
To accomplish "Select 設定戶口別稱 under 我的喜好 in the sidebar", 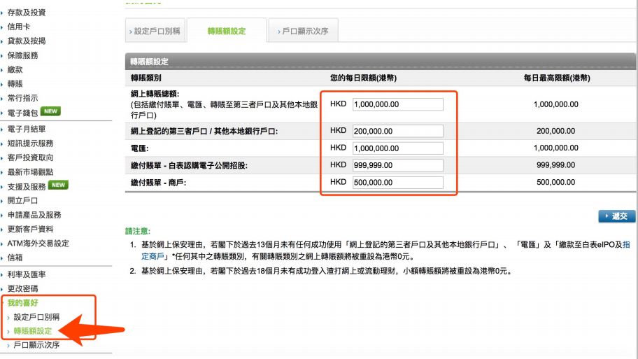I will pyautogui.click(x=36, y=317).
